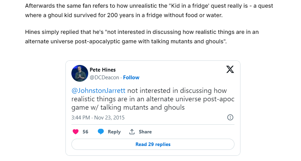Open the 3:44 PM Nov 23, 2015 timestamp
The image size is (301, 161).
[98, 118]
